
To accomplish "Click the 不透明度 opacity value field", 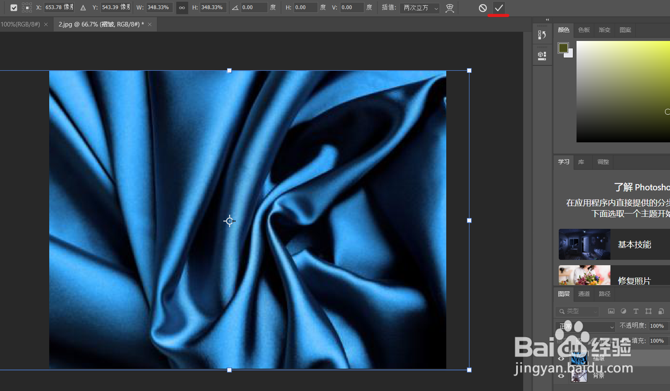I will click(658, 326).
